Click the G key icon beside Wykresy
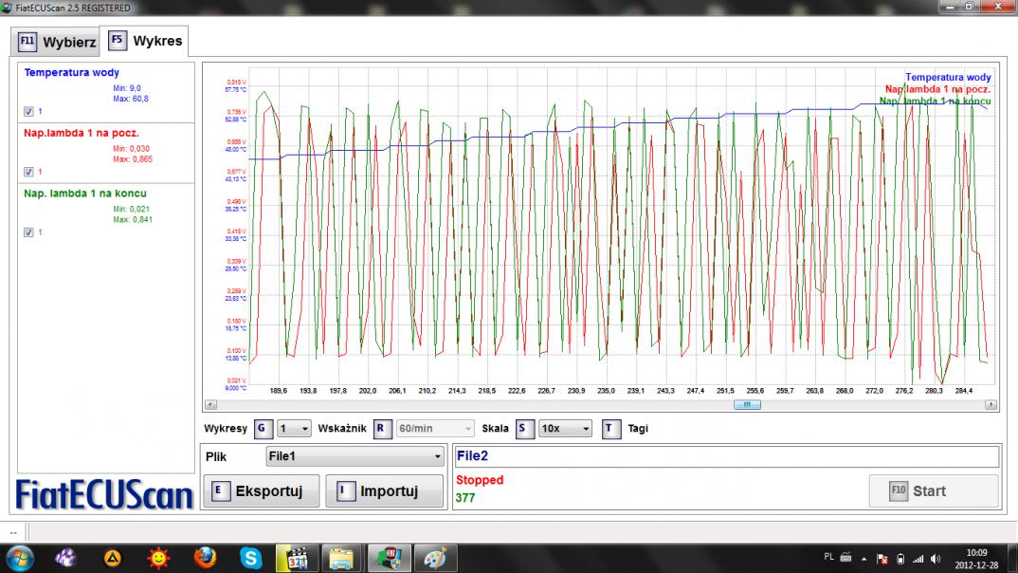 263,428
